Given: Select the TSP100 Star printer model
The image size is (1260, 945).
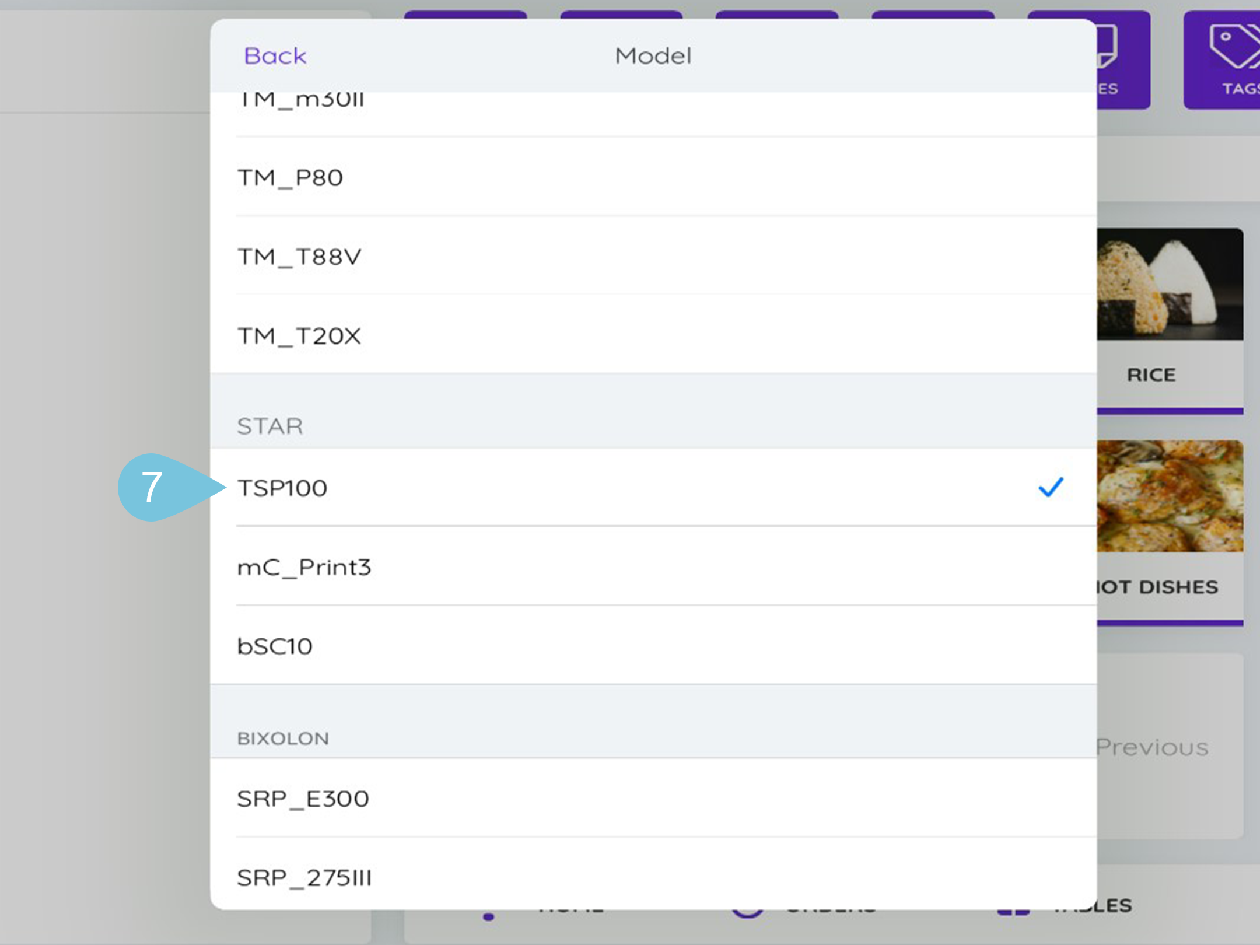Looking at the screenshot, I should click(x=282, y=488).
